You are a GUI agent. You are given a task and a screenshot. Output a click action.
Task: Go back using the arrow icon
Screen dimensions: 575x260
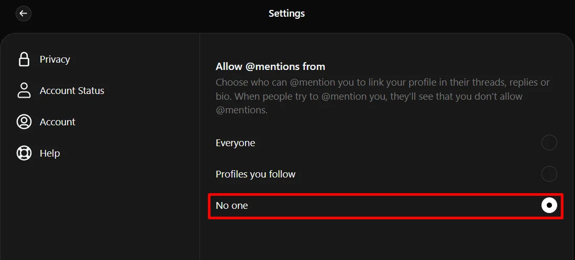(x=24, y=14)
